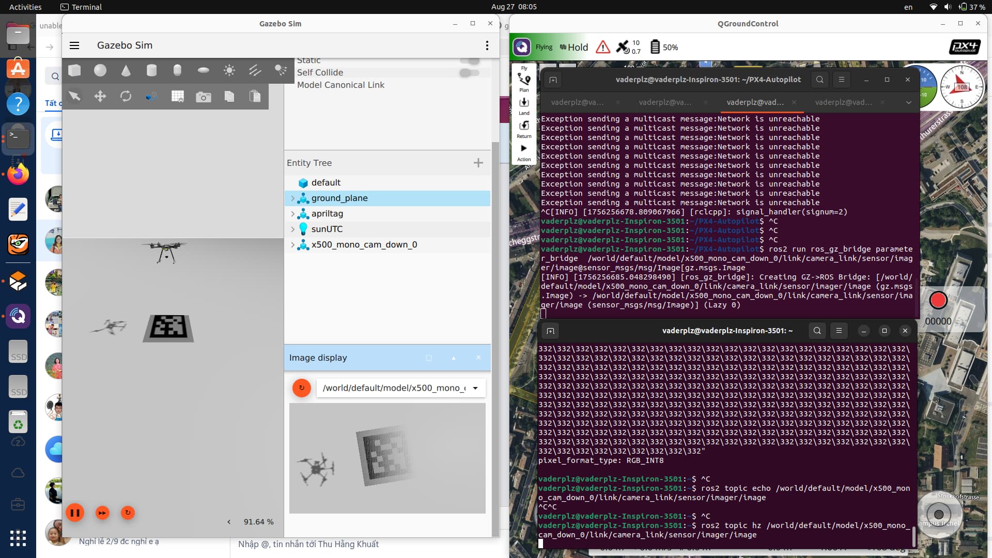This screenshot has height=558, width=992.
Task: Toggle the Self Collide switch
Action: tap(470, 73)
